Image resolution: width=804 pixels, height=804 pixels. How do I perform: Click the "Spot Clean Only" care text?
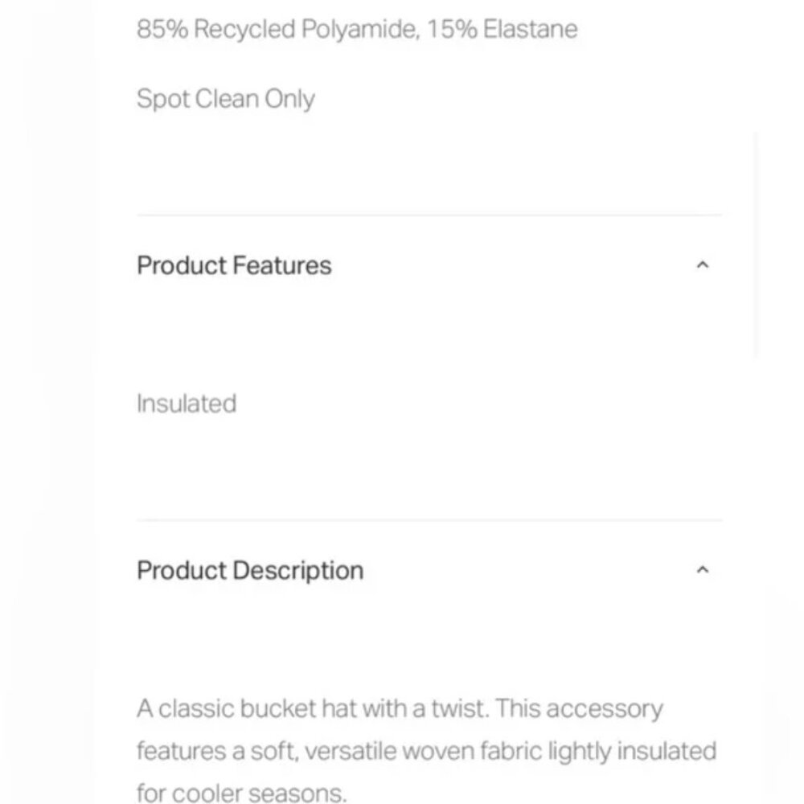[226, 99]
